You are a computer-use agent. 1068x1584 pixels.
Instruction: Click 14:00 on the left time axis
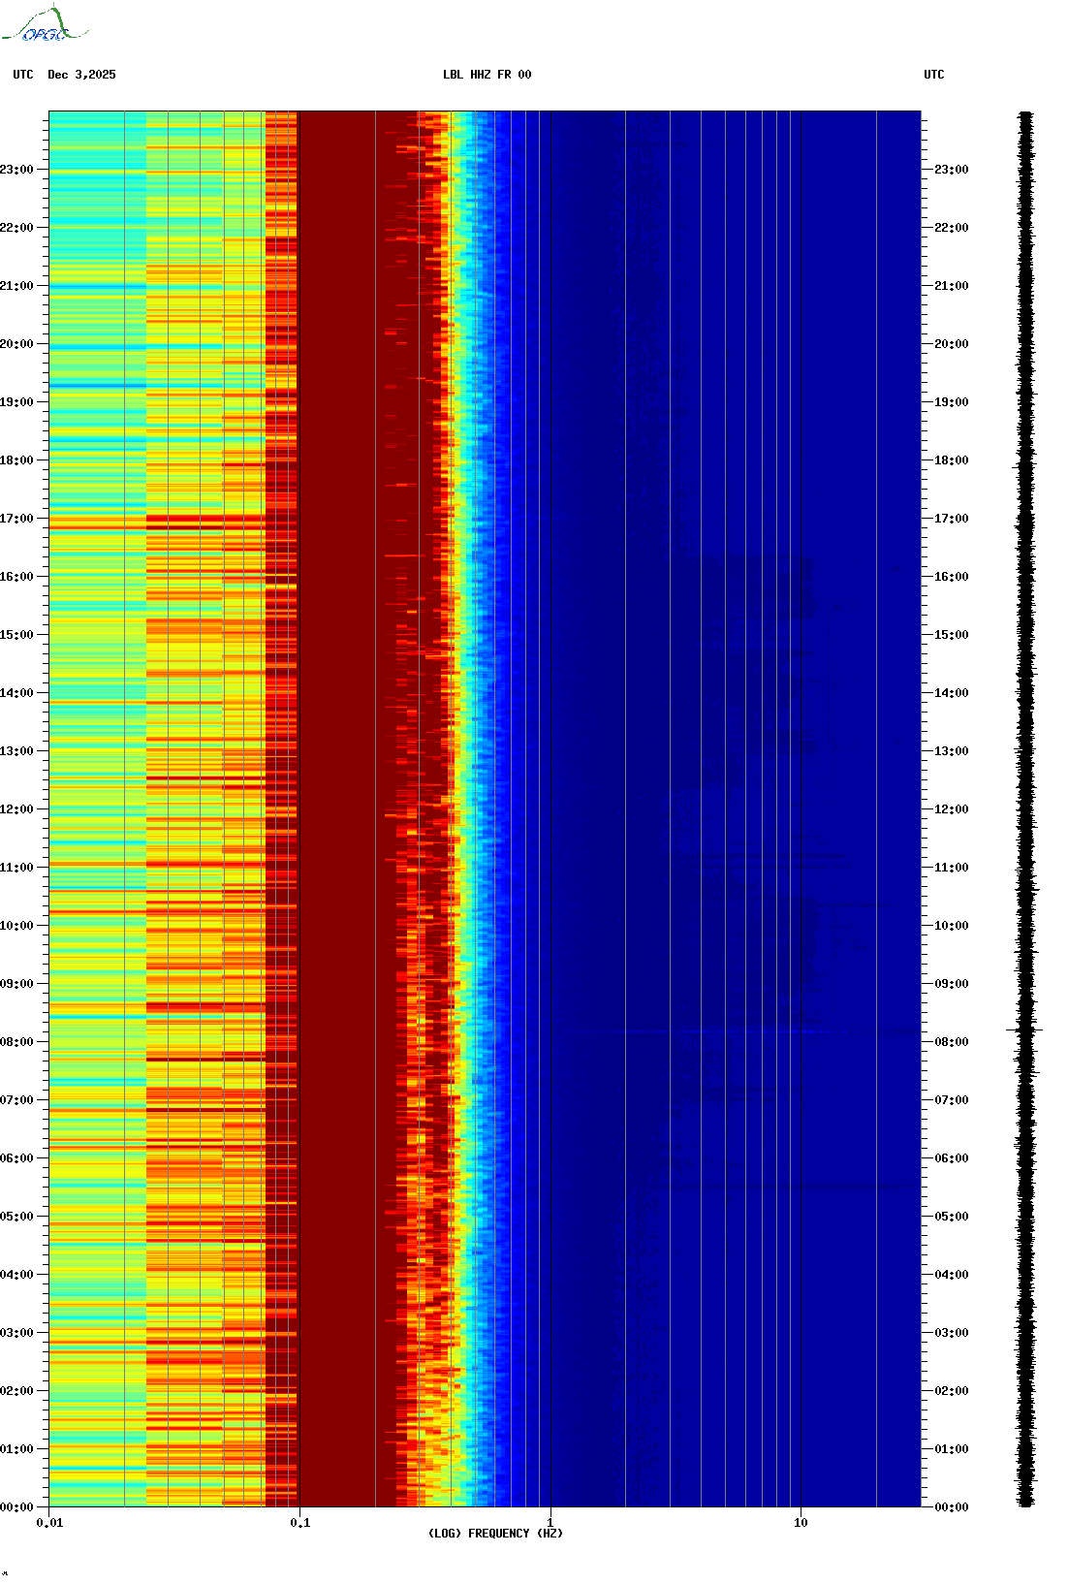(x=16, y=693)
